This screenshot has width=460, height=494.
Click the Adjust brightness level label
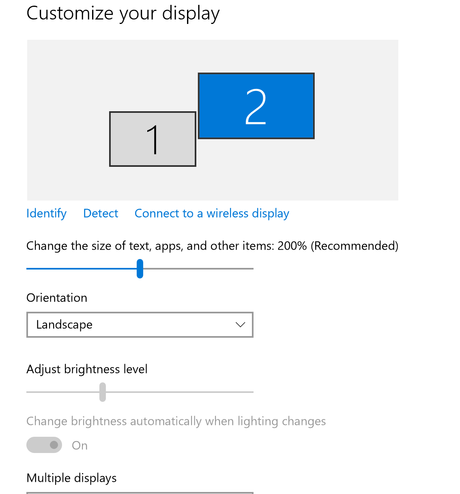[x=87, y=369]
